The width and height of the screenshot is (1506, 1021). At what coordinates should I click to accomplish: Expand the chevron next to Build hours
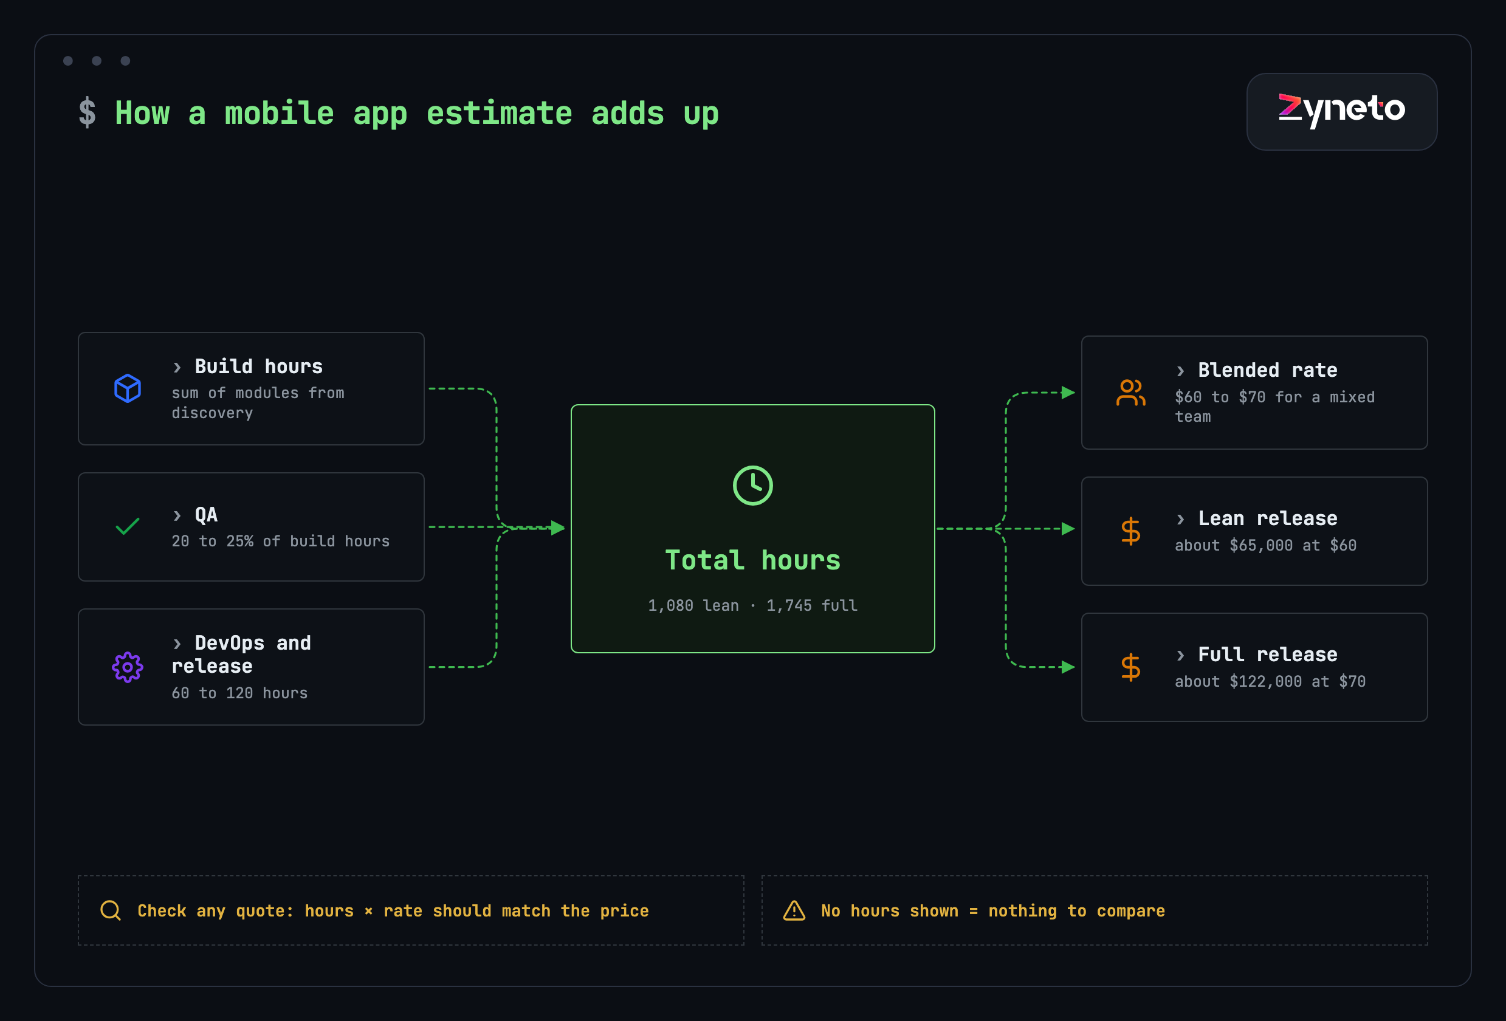[x=177, y=367]
